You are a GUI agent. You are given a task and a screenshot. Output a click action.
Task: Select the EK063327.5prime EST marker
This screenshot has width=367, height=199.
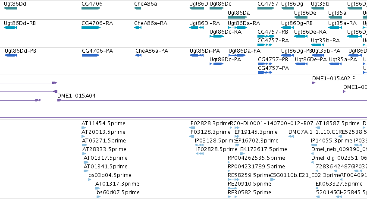point(317,189)
